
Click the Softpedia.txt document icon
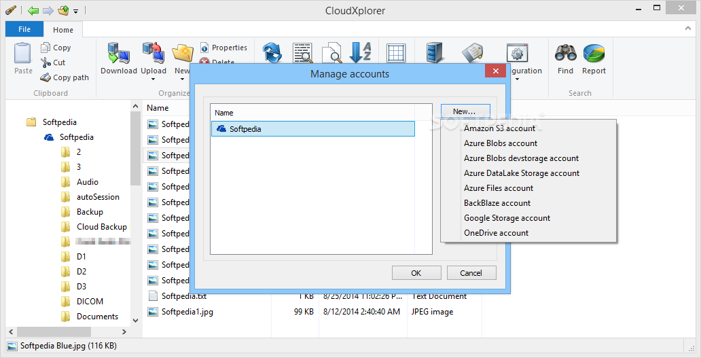click(x=153, y=296)
